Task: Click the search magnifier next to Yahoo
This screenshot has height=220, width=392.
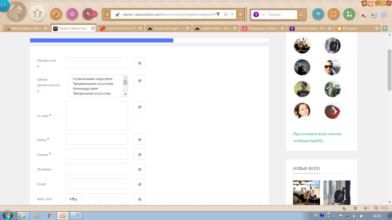Action: pyautogui.click(x=301, y=15)
